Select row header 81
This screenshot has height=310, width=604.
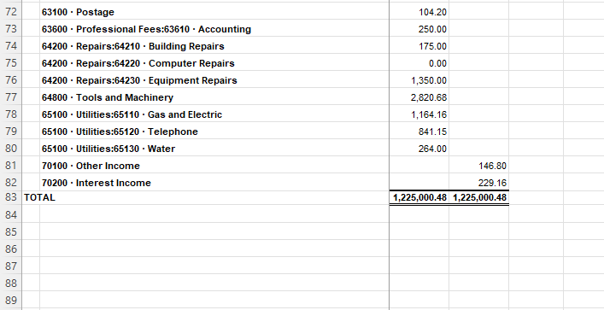11,166
